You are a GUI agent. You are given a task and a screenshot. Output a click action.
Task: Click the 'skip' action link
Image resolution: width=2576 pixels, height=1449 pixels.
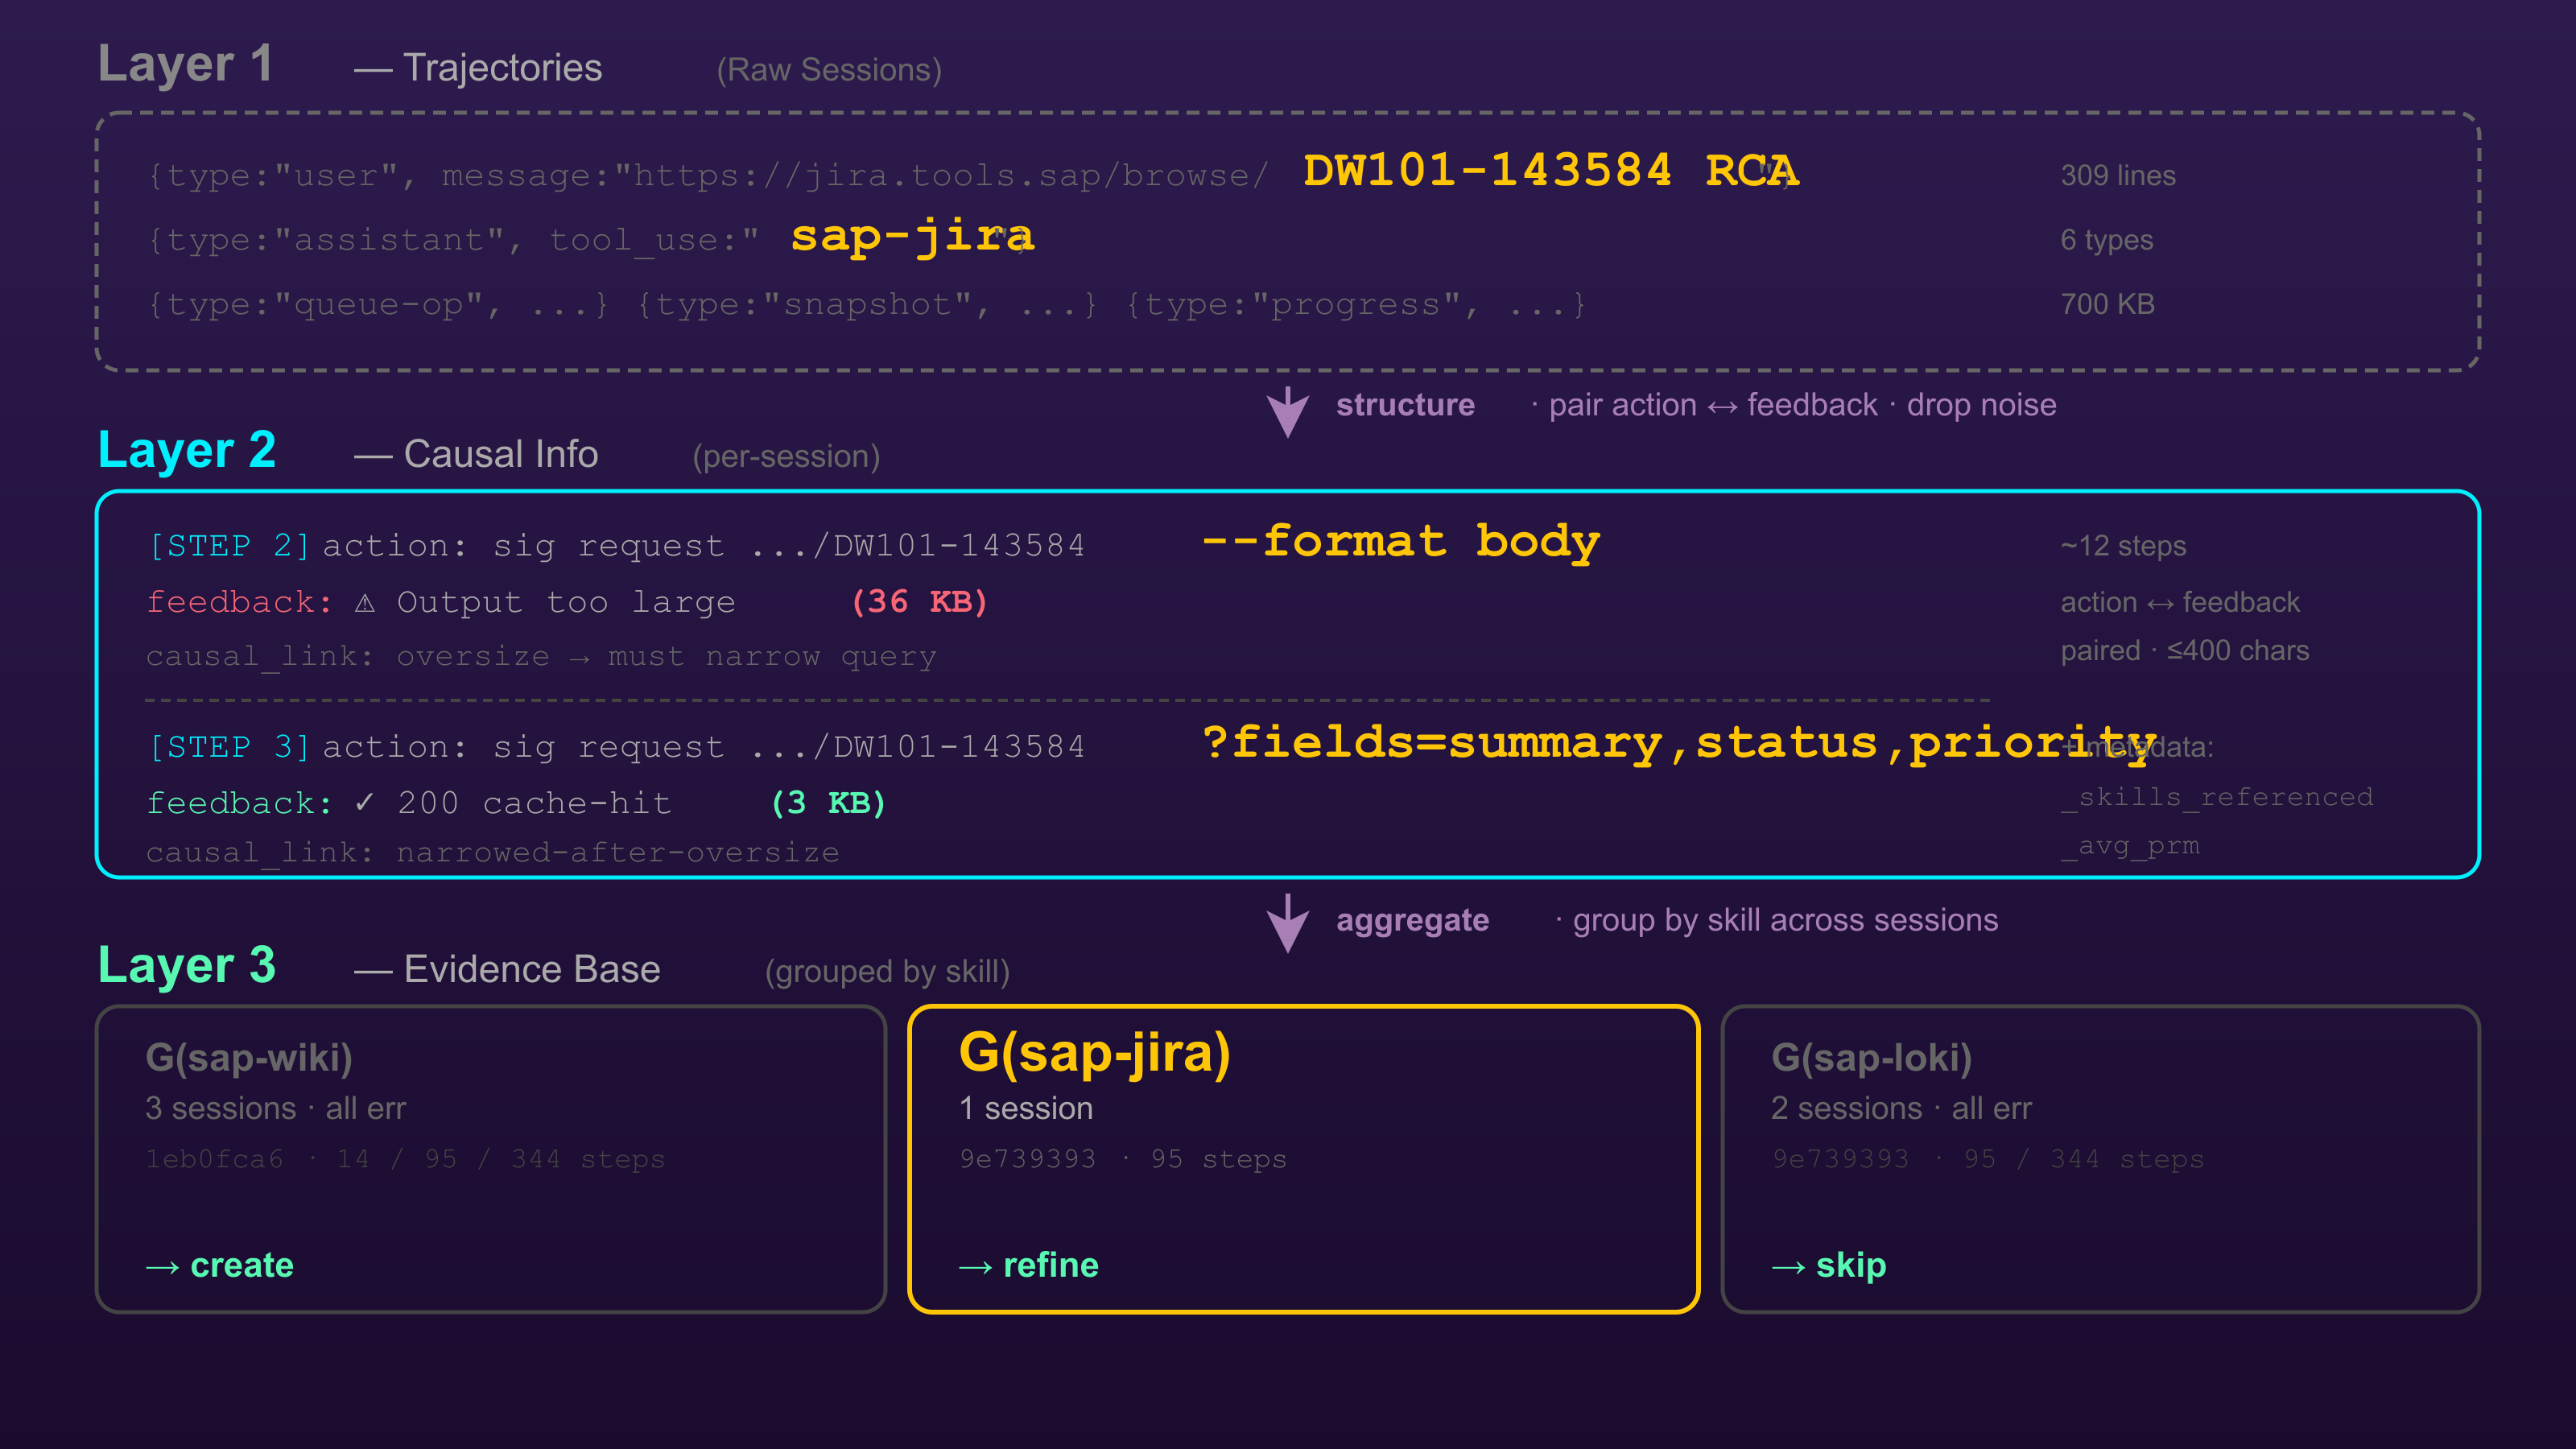(1851, 1267)
